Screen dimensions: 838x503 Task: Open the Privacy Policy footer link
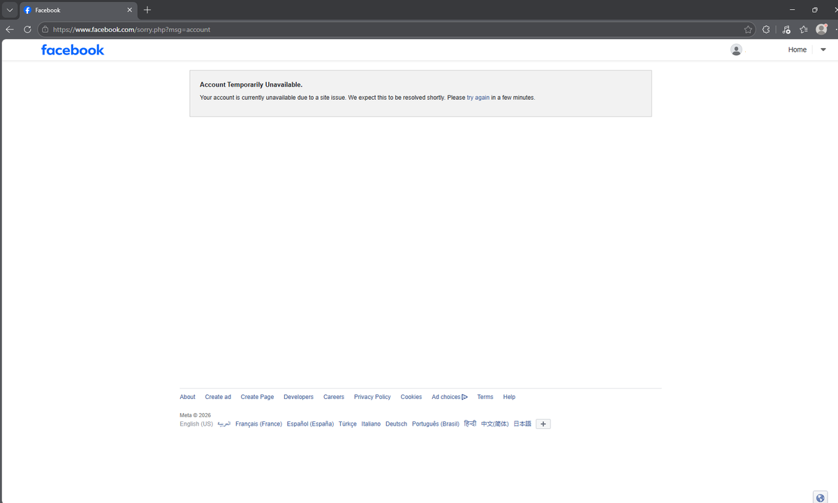(372, 397)
